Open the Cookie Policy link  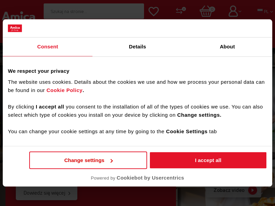coord(64,90)
